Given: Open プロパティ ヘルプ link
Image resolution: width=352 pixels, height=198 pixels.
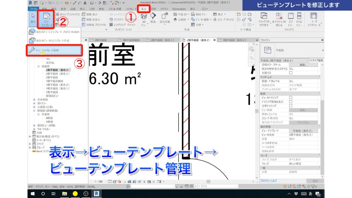Looking at the screenshot, I should 269,181.
